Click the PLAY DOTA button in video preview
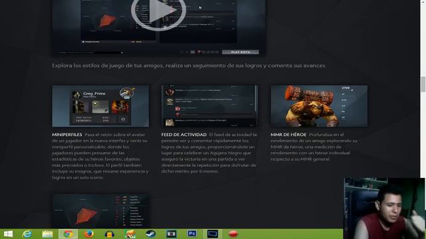The height and width of the screenshot is (239, 426). coord(240,52)
